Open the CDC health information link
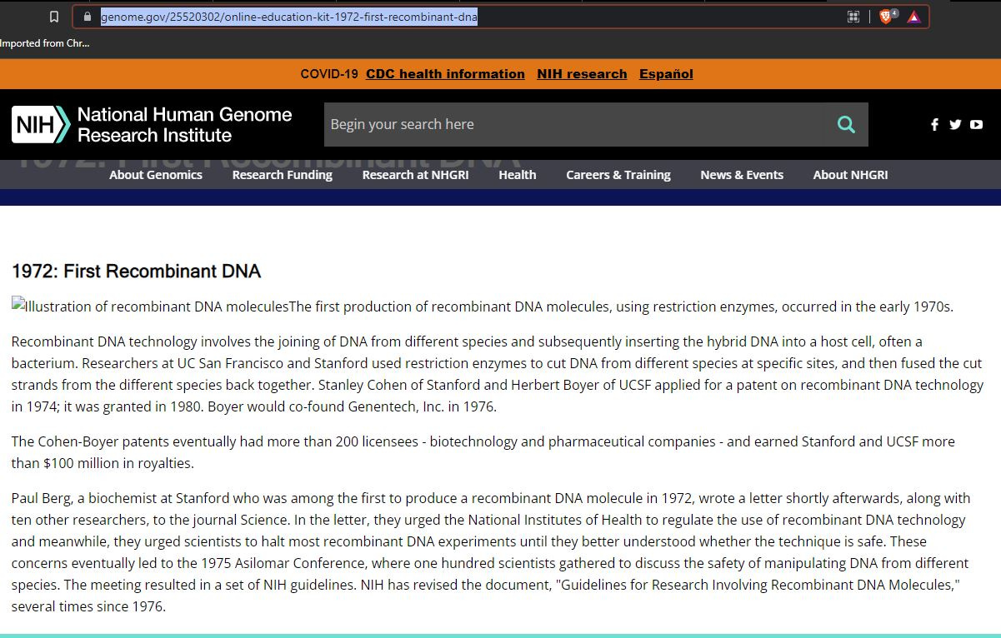 coord(445,74)
